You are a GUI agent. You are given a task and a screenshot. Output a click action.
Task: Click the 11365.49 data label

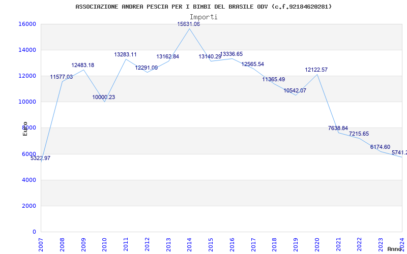273,79
